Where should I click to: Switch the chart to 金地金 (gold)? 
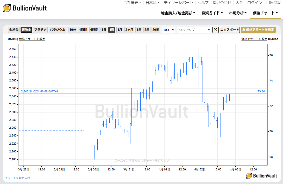14,30
